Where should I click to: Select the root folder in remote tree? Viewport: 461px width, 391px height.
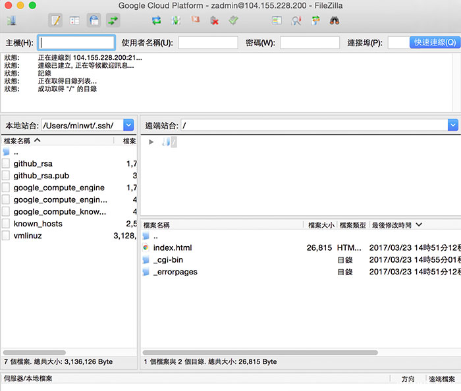click(x=174, y=142)
